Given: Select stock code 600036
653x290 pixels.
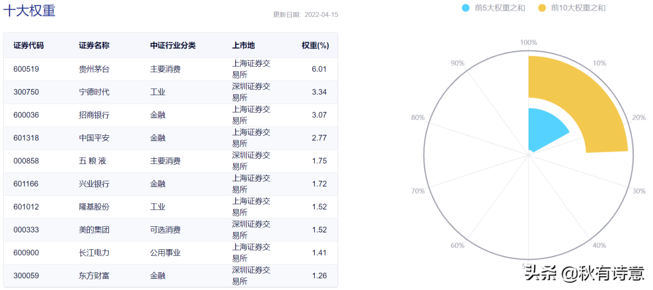Looking at the screenshot, I should coord(26,115).
